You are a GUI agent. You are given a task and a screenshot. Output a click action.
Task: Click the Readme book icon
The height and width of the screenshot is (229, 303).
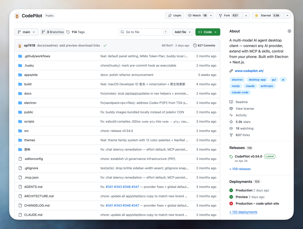231,102
